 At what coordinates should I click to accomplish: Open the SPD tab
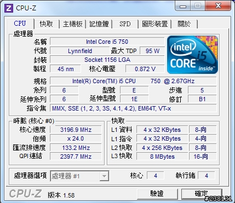[125, 24]
